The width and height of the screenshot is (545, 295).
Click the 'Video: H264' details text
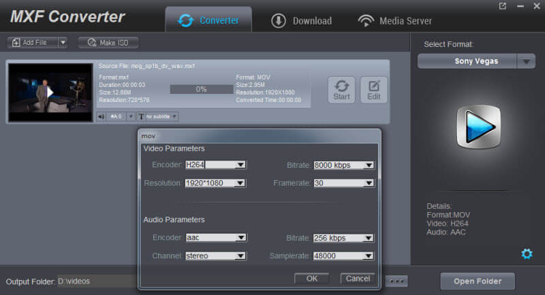[448, 224]
